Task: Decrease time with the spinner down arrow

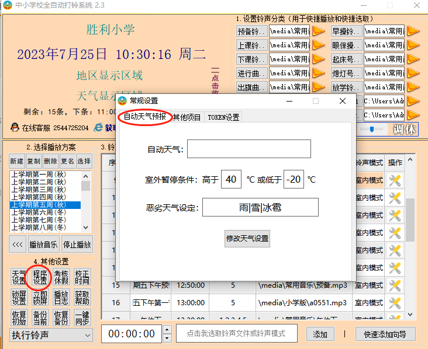Action: point(167,338)
